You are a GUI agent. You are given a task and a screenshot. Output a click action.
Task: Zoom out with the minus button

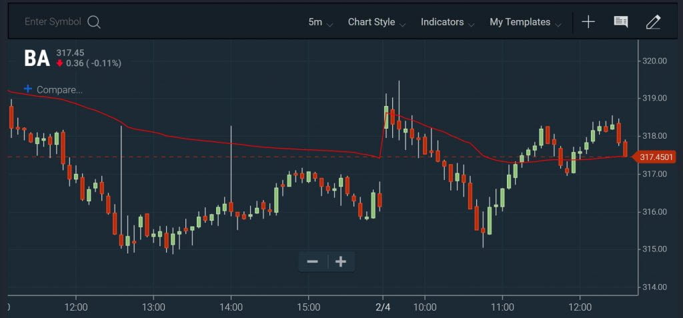coord(312,261)
